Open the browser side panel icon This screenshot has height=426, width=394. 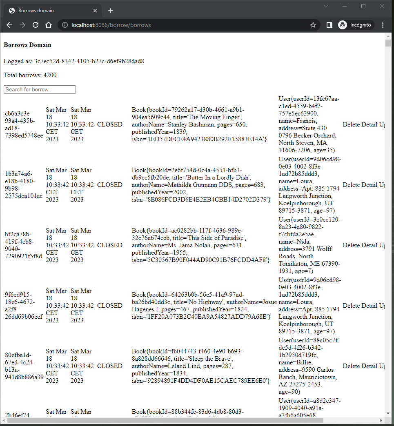click(x=329, y=25)
